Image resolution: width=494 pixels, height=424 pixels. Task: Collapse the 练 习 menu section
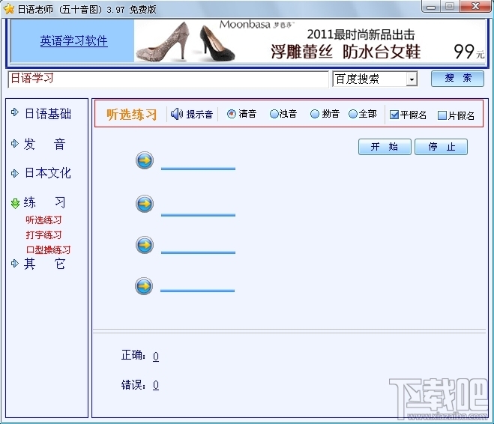pyautogui.click(x=44, y=203)
